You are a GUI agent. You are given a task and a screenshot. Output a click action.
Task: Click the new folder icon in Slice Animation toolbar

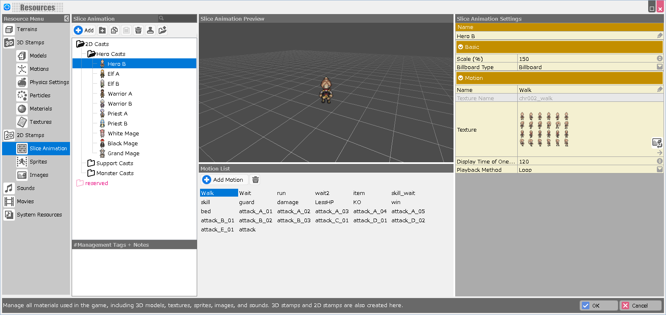[x=102, y=30]
